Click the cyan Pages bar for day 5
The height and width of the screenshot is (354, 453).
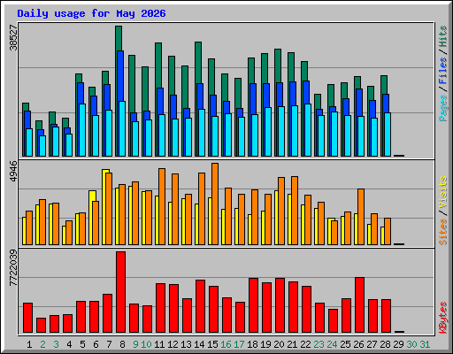[82, 130]
